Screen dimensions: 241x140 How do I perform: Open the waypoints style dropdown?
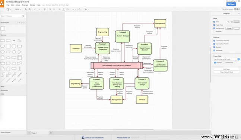pos(79,9)
